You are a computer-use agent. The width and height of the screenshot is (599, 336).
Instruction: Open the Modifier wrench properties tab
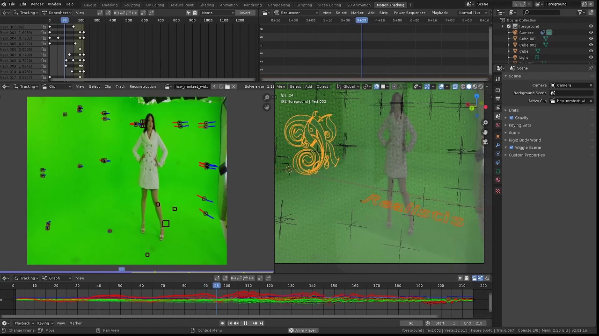point(498,145)
